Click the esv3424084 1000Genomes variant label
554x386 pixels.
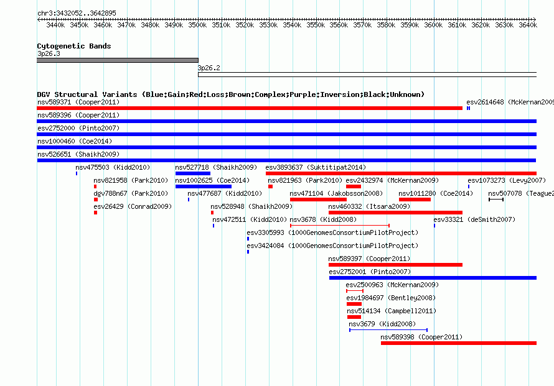332,246
